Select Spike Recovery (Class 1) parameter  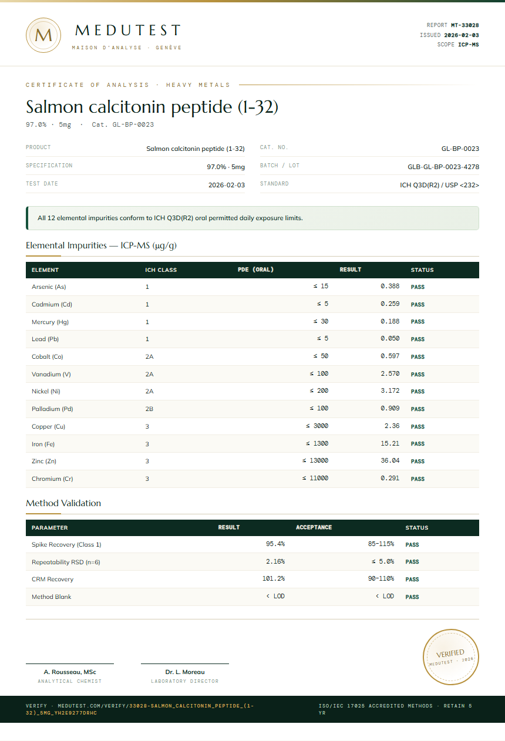tap(66, 545)
